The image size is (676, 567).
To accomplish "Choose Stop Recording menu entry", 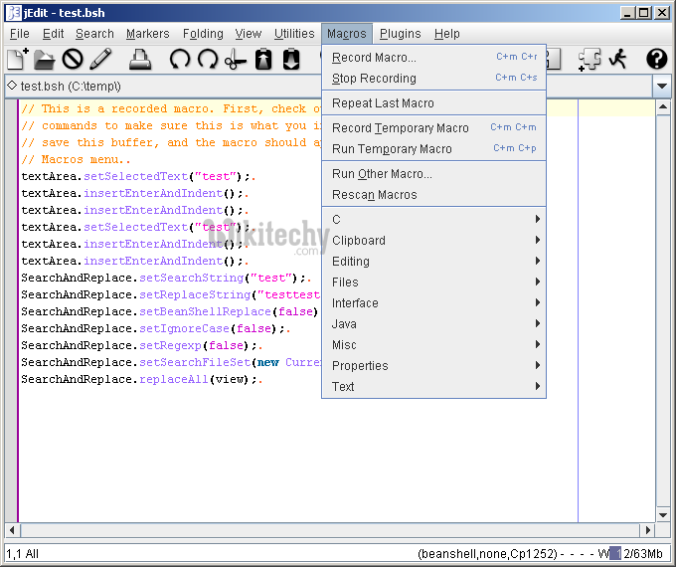I will [434, 79].
